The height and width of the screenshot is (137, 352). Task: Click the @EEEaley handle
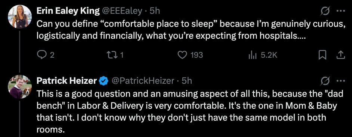pyautogui.click(x=122, y=11)
